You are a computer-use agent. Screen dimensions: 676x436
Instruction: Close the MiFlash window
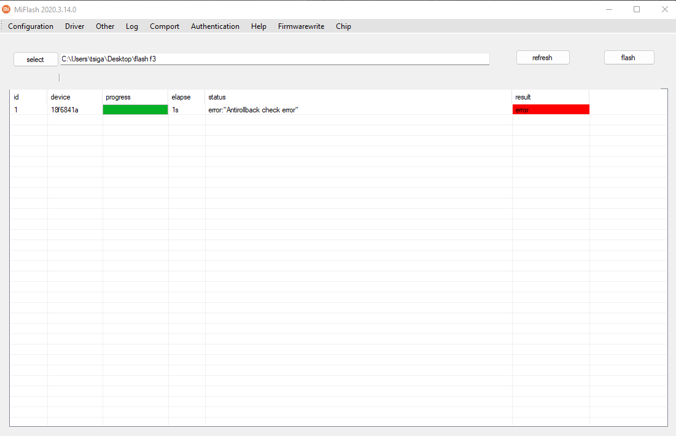tap(664, 9)
